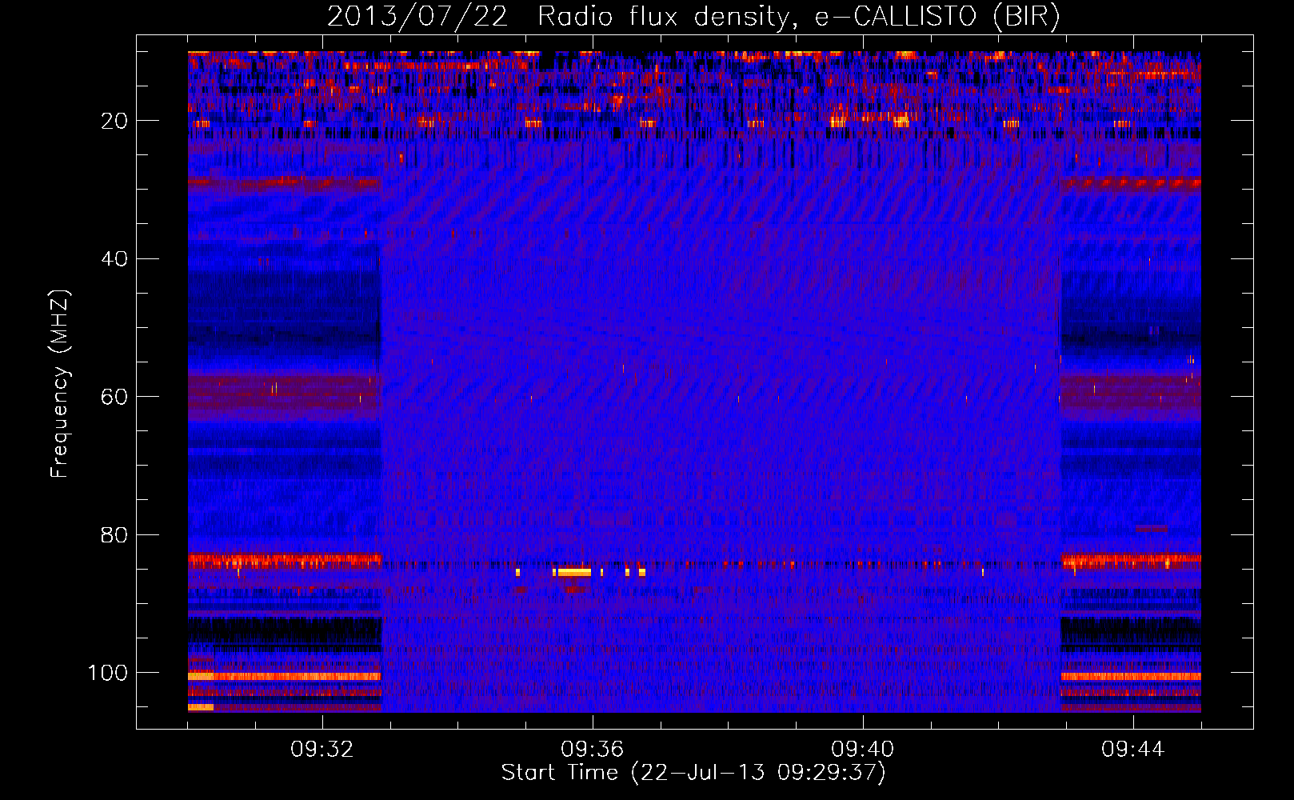Click the 'Start Time (22-Jul-13 09:29:37)' label
This screenshot has width=1294, height=800.
tap(693, 773)
